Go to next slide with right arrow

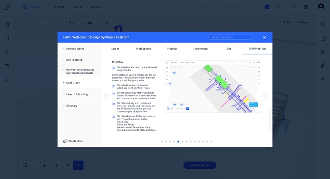[265, 95]
